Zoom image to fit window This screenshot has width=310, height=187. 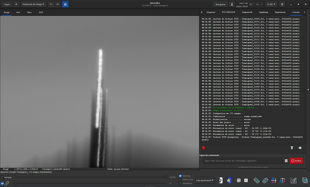pyautogui.click(x=239, y=180)
